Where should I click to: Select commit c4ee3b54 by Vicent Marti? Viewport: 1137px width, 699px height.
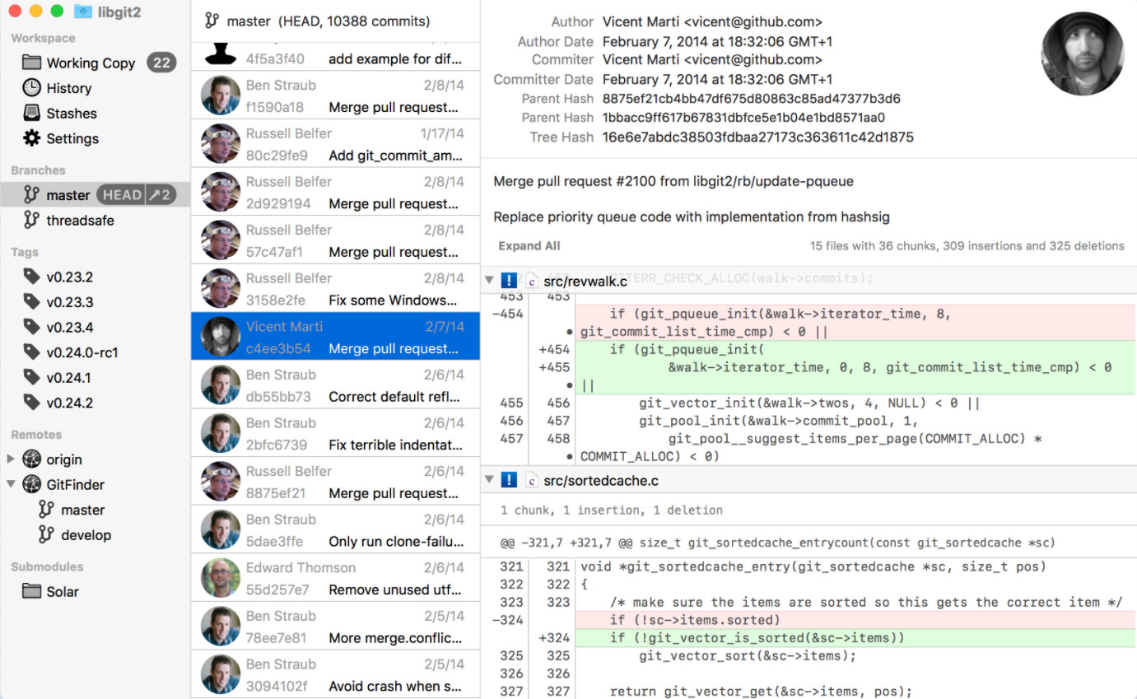pos(335,337)
